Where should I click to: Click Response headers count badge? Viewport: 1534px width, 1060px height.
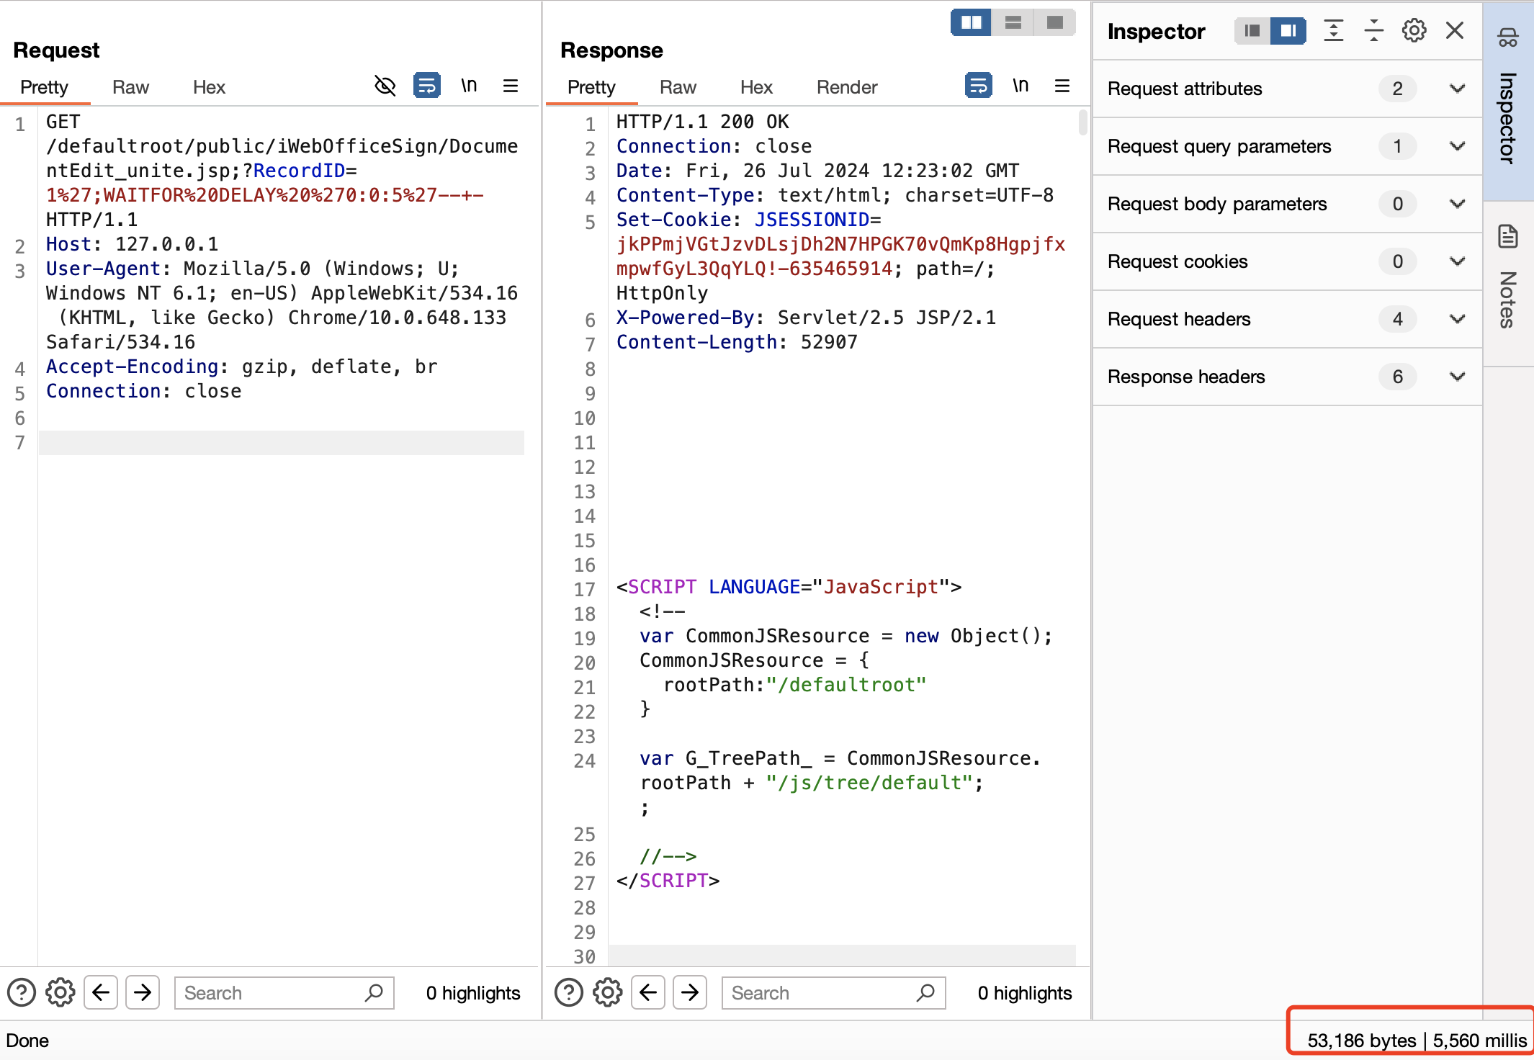point(1397,377)
